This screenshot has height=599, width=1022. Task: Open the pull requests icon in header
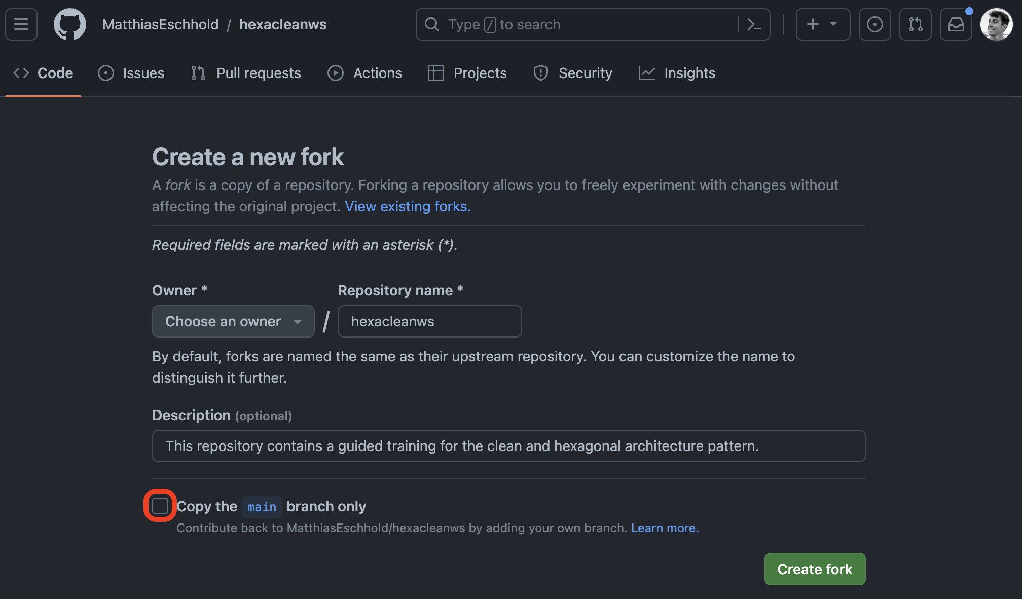915,24
